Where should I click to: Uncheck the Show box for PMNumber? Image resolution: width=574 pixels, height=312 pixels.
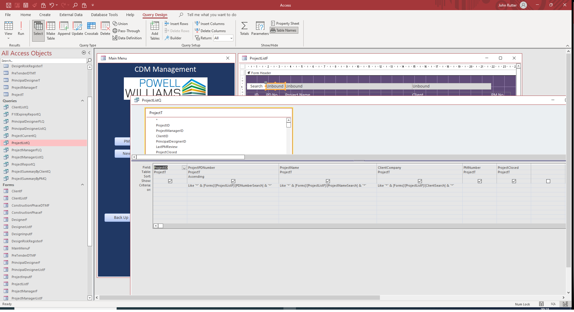(x=479, y=181)
